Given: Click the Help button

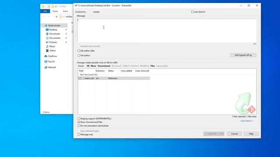Looking at the screenshot, I should pos(251,134).
